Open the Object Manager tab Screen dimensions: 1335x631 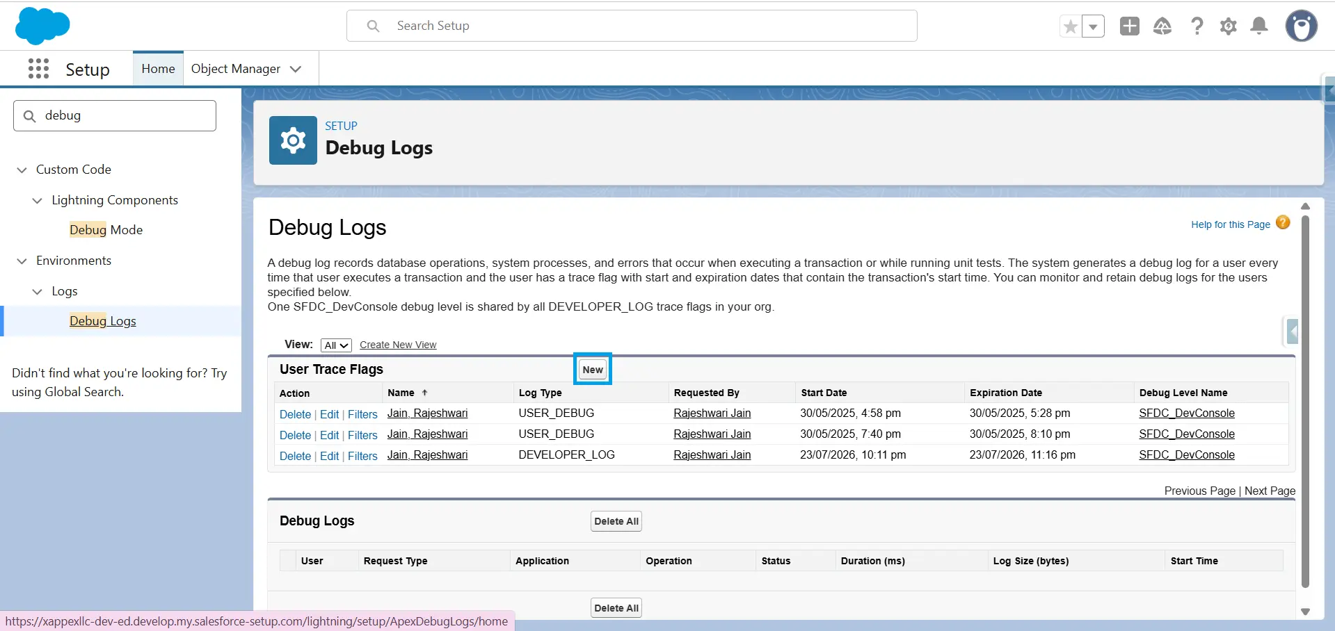[236, 69]
